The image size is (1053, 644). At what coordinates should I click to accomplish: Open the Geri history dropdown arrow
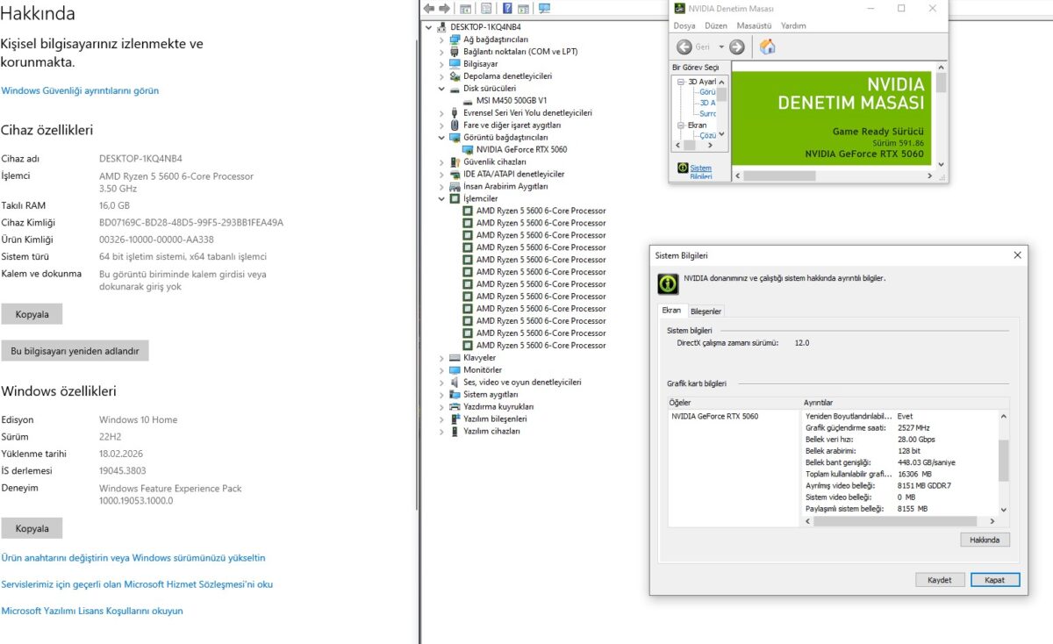point(721,47)
